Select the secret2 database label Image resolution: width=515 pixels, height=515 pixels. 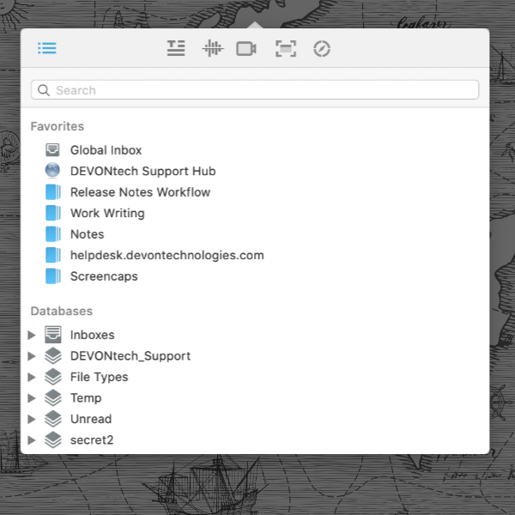(x=92, y=439)
